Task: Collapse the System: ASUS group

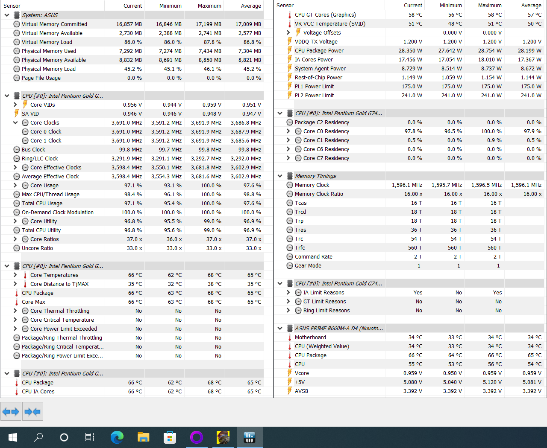Action: pyautogui.click(x=7, y=15)
